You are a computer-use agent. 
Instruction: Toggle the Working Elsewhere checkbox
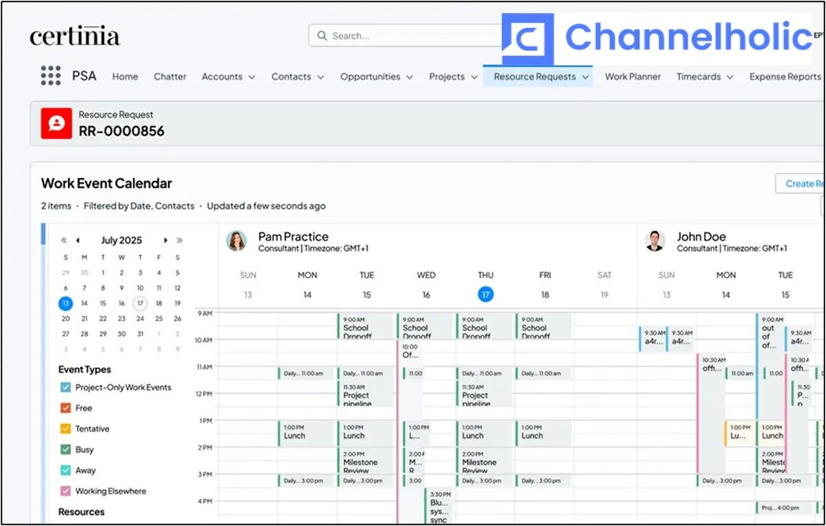tap(65, 491)
